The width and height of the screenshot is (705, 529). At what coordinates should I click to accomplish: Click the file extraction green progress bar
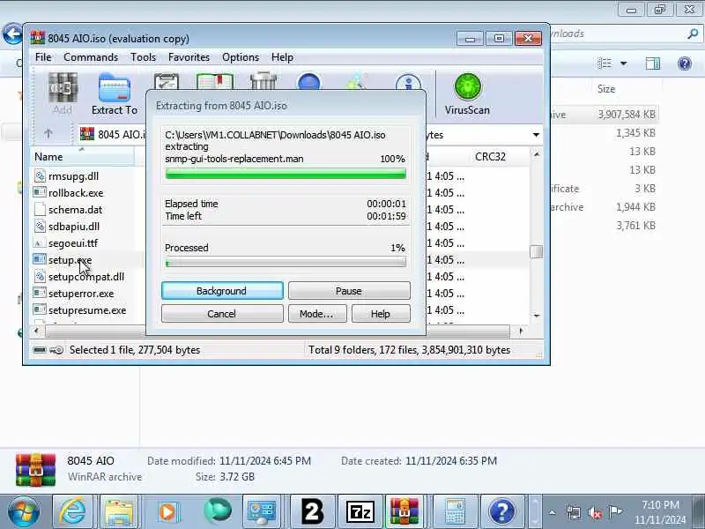[286, 174]
